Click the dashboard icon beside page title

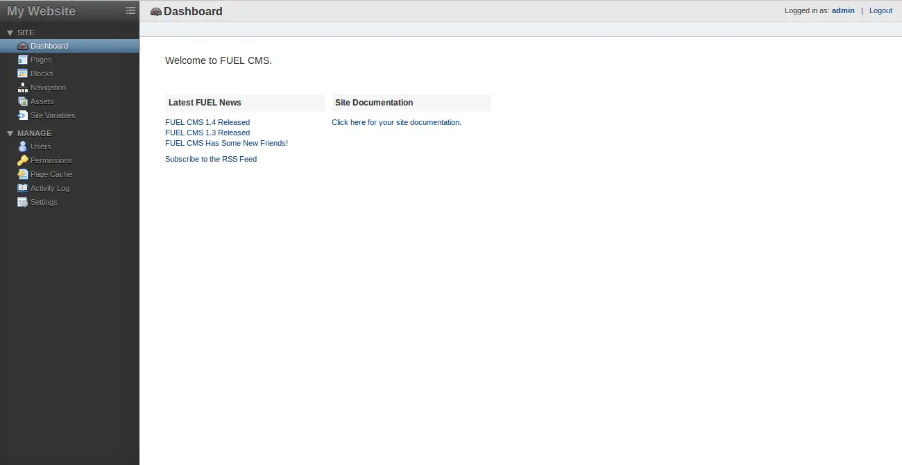pyautogui.click(x=156, y=12)
